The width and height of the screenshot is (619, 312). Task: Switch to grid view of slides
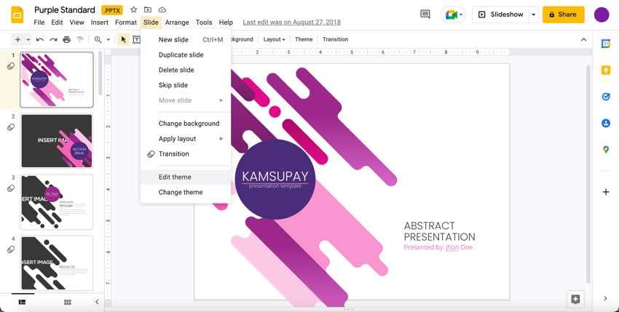click(67, 302)
